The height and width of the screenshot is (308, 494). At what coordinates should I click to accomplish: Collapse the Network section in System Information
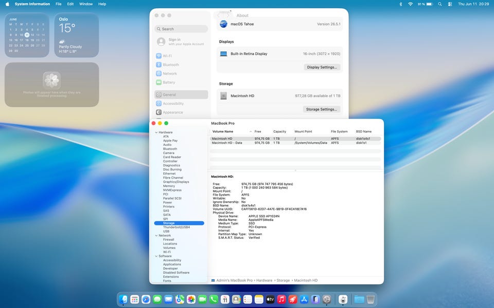pos(156,236)
